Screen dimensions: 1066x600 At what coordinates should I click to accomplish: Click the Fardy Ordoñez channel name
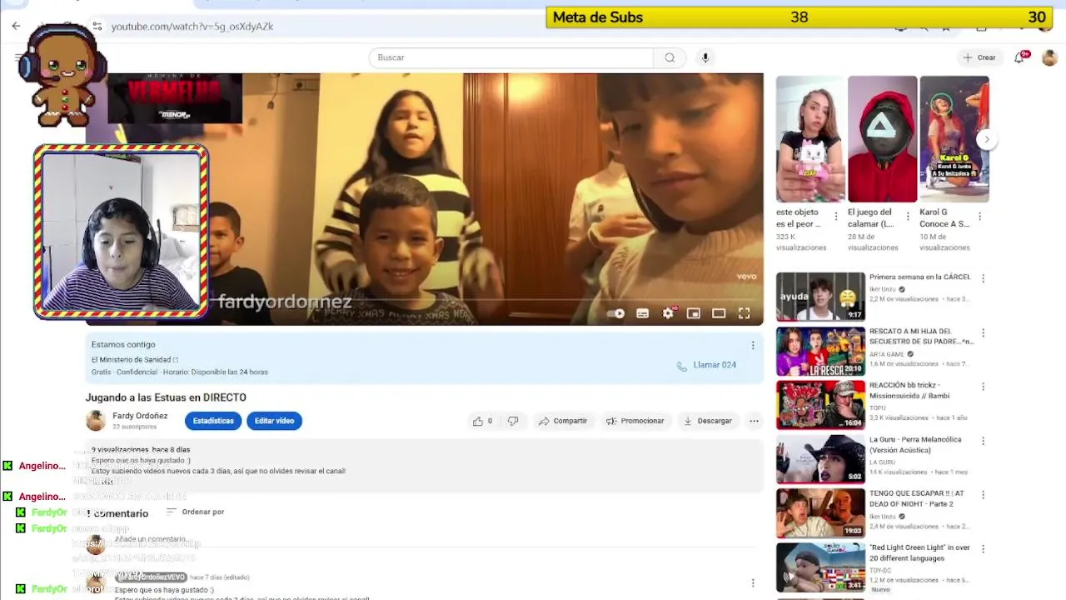click(140, 416)
